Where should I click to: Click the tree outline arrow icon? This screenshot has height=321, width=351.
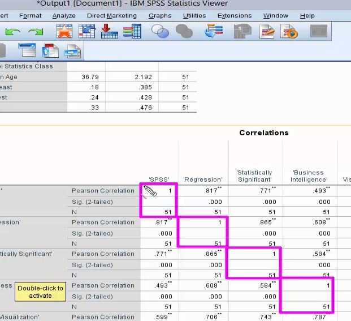click(x=214, y=31)
